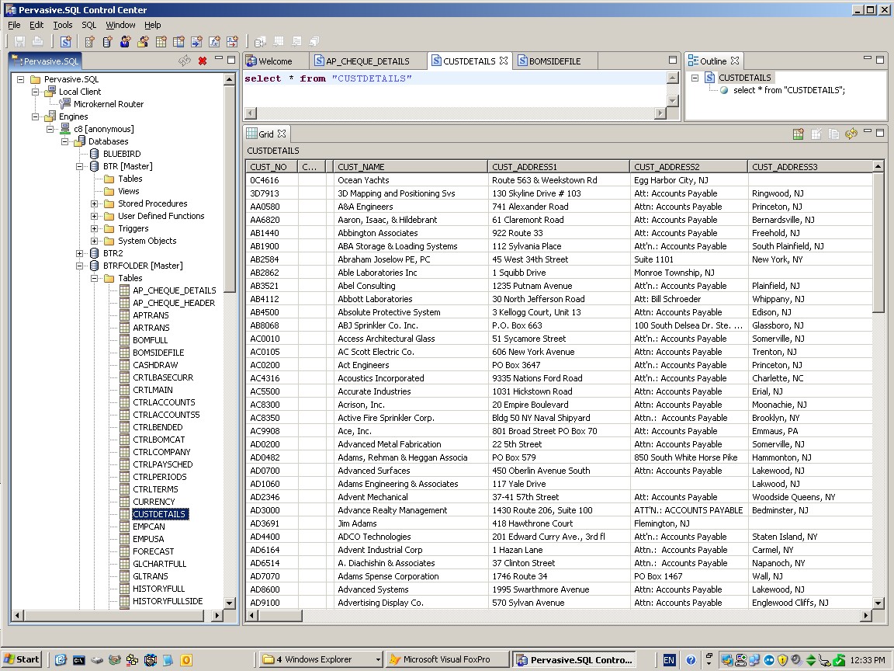
Task: Collapse CUSTDETAILS node in Outline panel
Action: [695, 78]
